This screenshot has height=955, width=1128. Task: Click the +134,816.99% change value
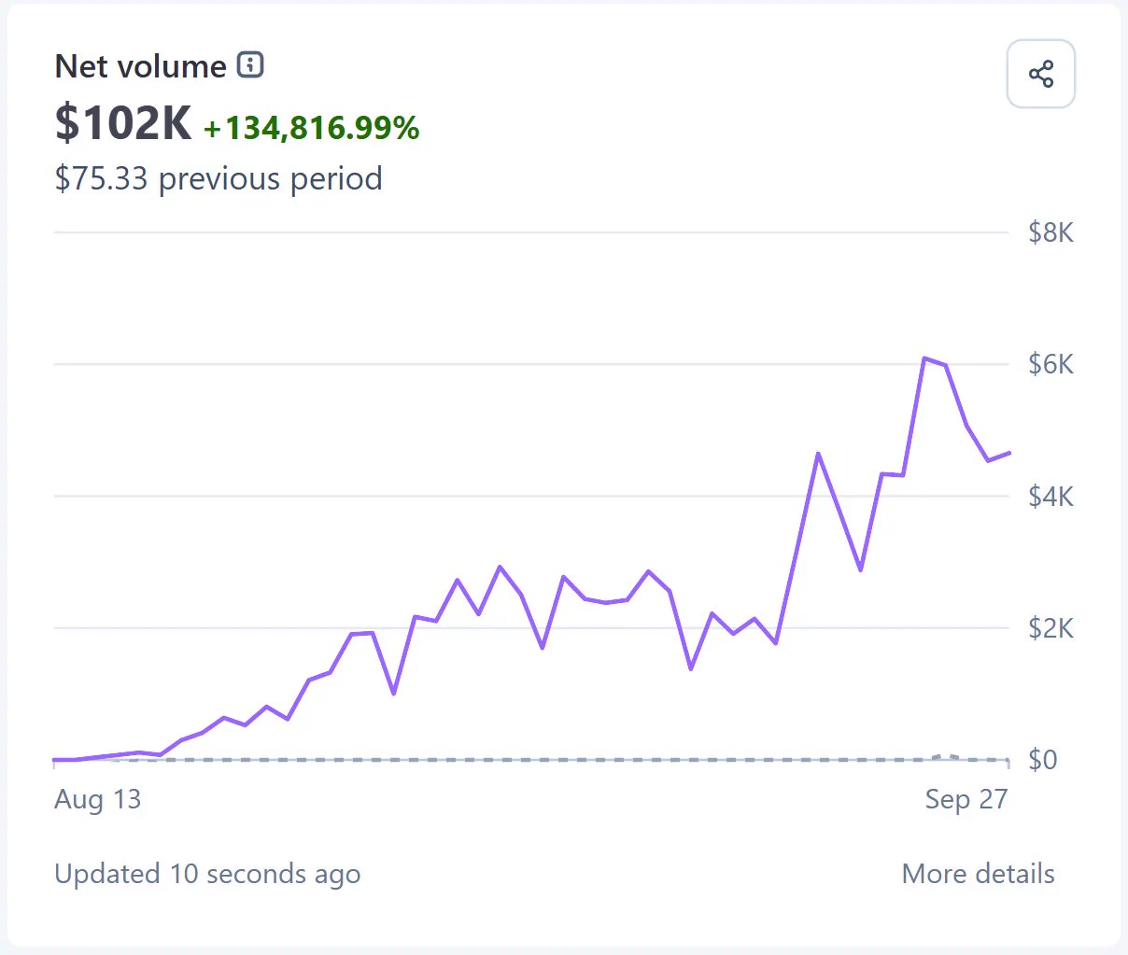coord(312,128)
